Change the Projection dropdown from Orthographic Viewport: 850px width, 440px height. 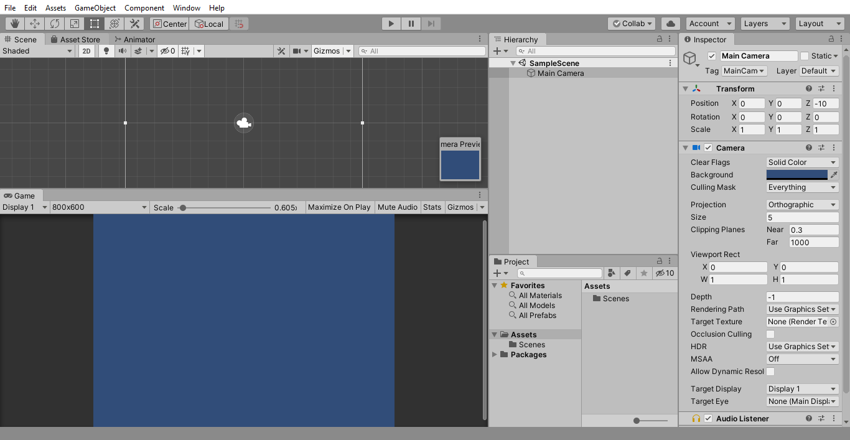pyautogui.click(x=803, y=205)
